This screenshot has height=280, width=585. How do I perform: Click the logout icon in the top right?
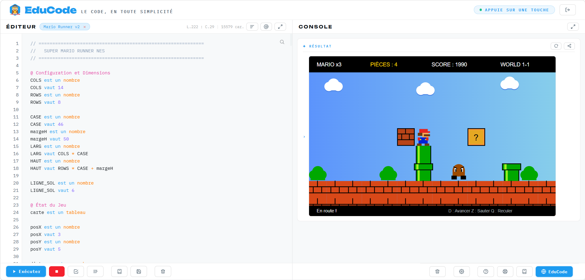[568, 10]
